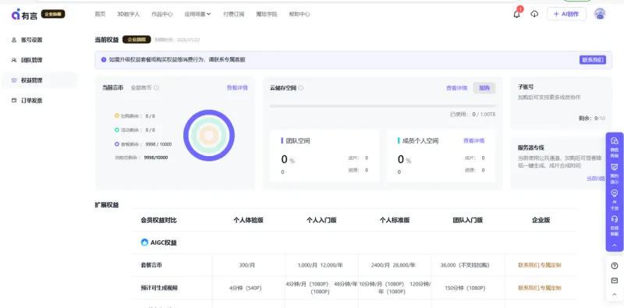The height and width of the screenshot is (308, 624).
Task: Click 查看详情 beside 云储存空间 title
Action: point(456,88)
